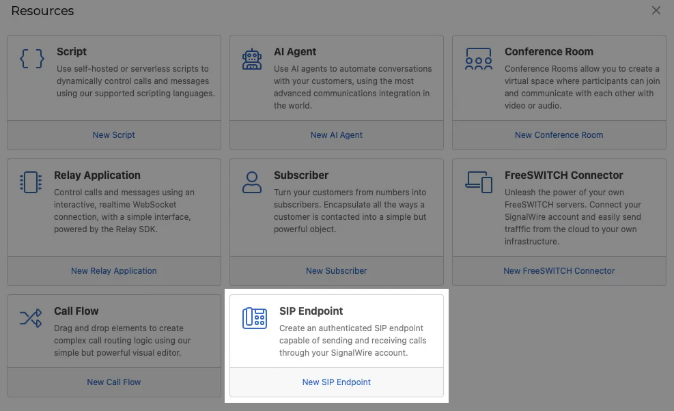
Task: Create a New Call Flow
Action: [x=113, y=382]
